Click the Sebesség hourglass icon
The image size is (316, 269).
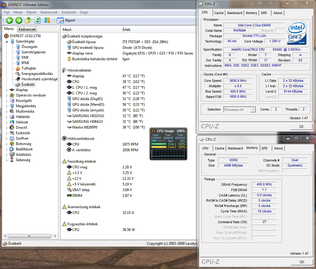tap(12, 160)
